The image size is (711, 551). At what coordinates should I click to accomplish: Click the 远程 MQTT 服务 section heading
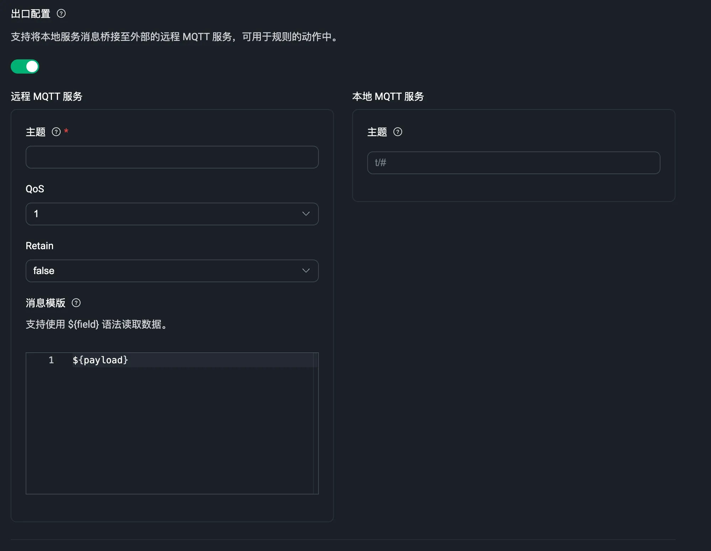click(x=47, y=96)
